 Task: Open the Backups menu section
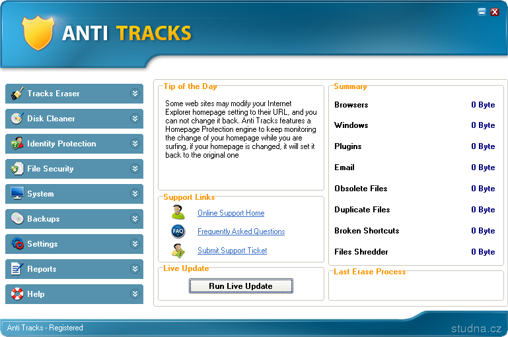74,219
